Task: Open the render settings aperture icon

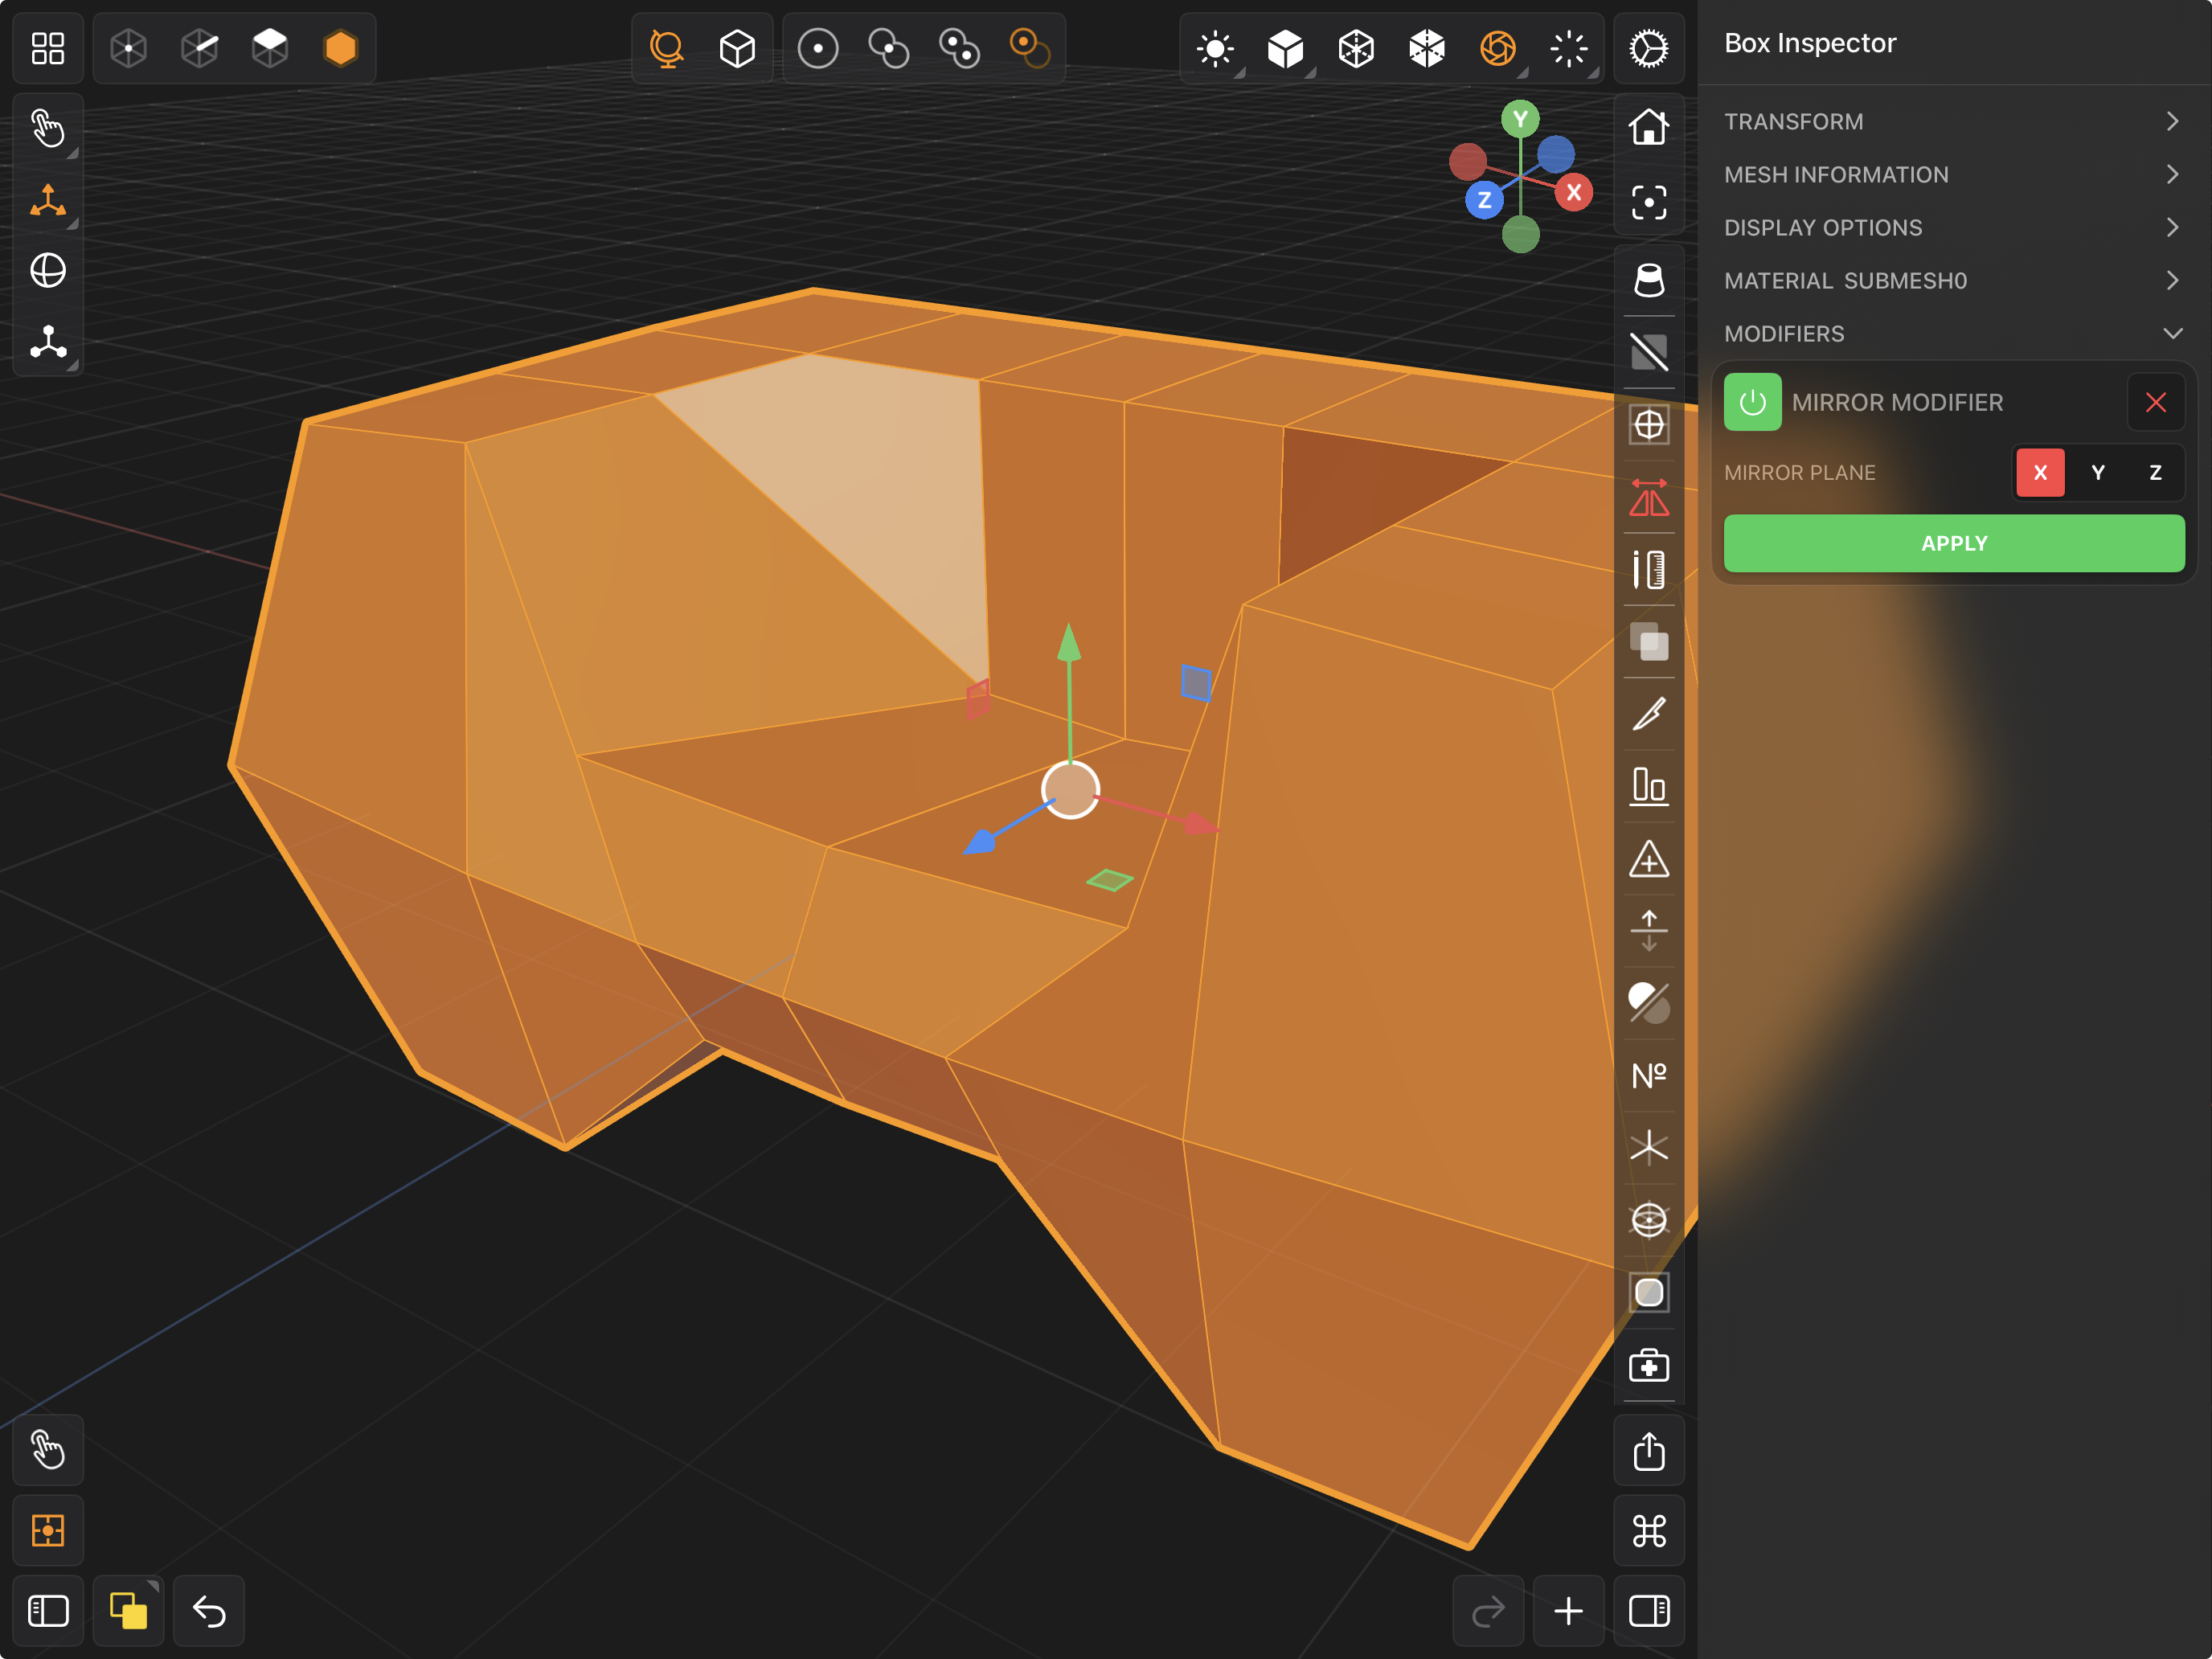Action: (x=1498, y=48)
